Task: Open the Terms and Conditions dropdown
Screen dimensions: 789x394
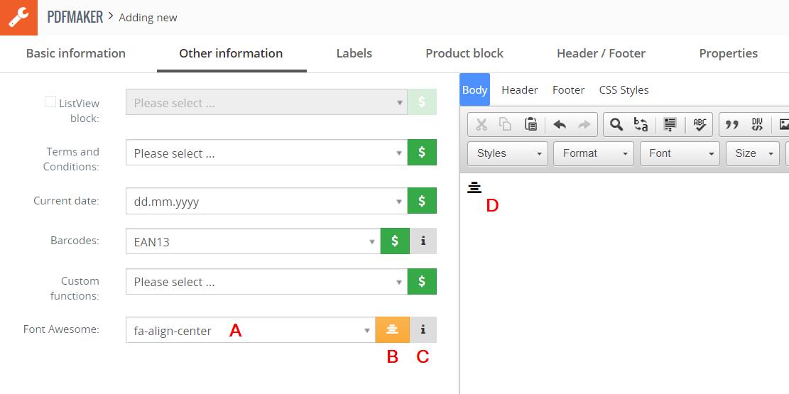Action: (266, 153)
